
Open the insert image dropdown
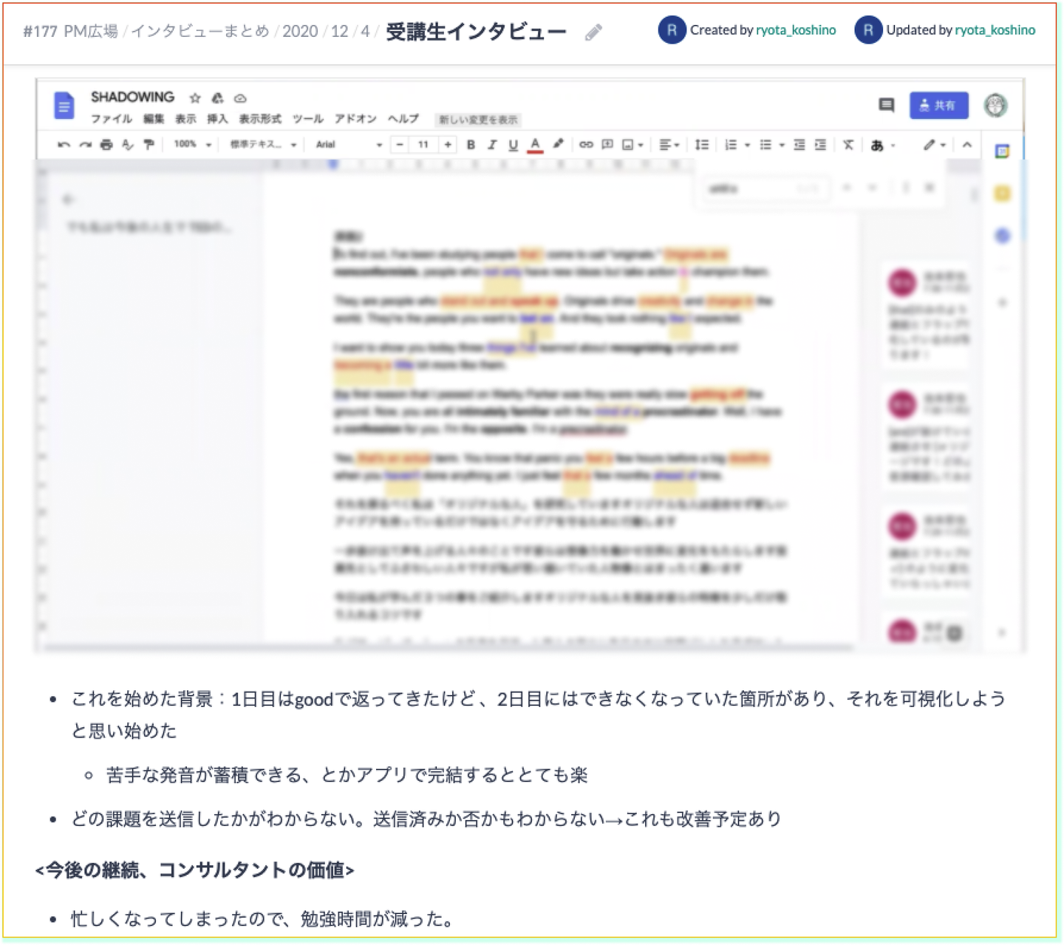[x=632, y=145]
